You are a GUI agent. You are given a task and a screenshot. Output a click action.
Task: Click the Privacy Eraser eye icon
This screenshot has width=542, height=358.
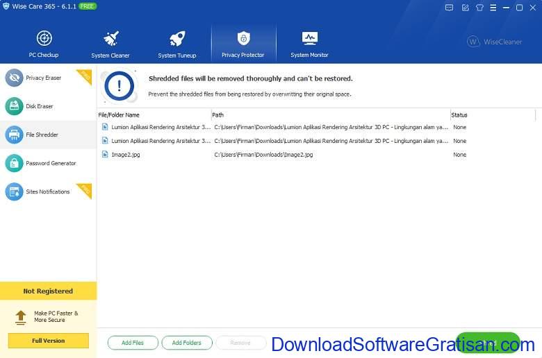tap(14, 78)
